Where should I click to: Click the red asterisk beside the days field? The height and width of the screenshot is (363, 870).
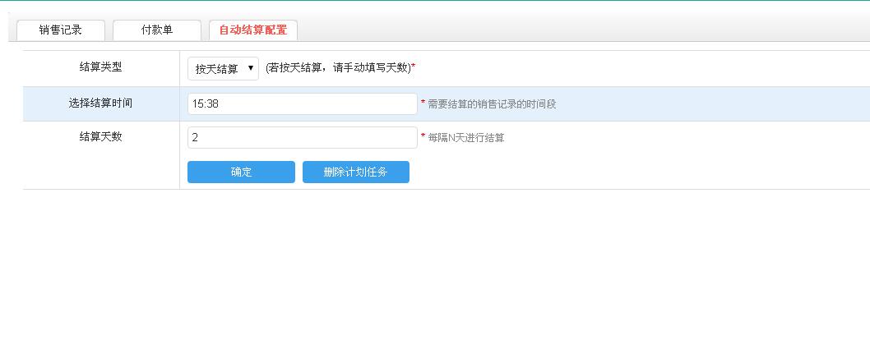click(x=423, y=137)
